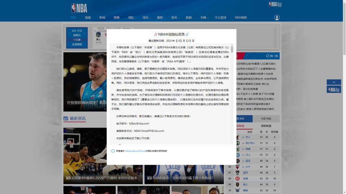Click the 热火 team logo in standings
This screenshot has width=346, height=194.
click(x=238, y=137)
